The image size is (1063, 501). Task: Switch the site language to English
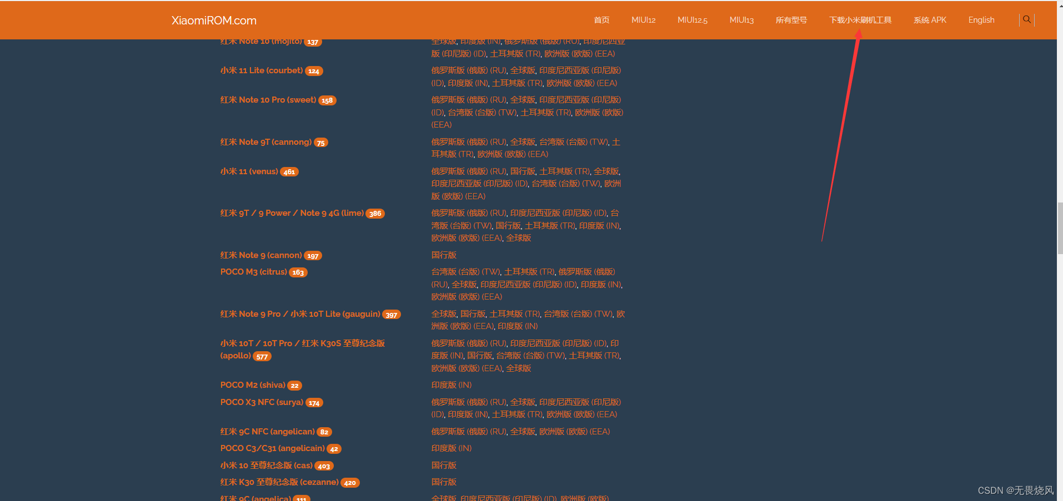pos(981,20)
